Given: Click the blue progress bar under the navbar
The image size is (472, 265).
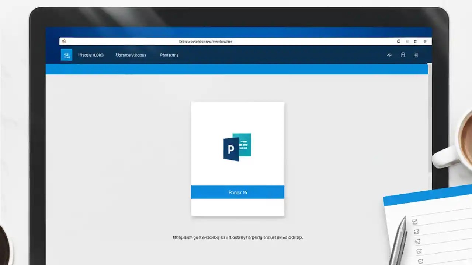Looking at the screenshot, I should (236, 68).
